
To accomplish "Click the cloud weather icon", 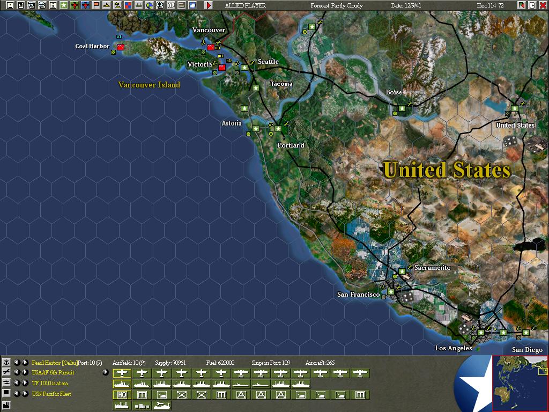I will pyautogui.click(x=192, y=5).
